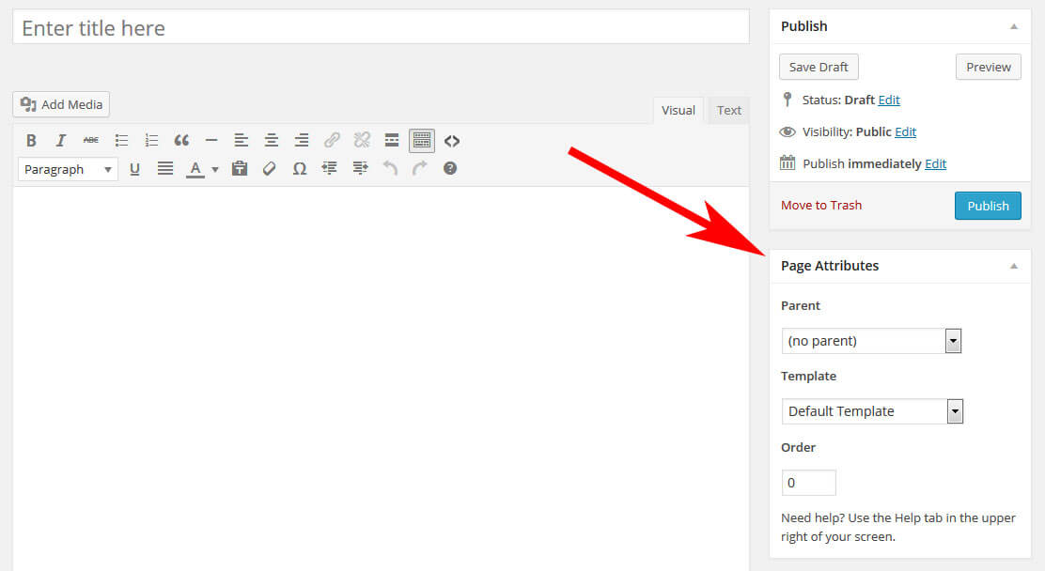This screenshot has width=1045, height=571.
Task: Edit the post Visibility setting
Action: (905, 131)
